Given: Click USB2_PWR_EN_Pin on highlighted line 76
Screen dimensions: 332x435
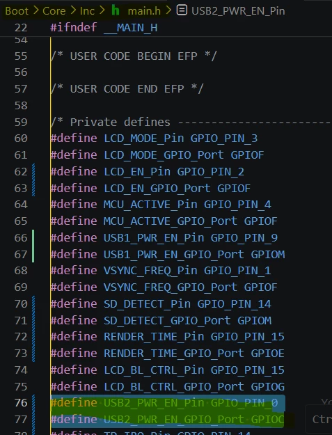Looking at the screenshot, I should pyautogui.click(x=154, y=403).
